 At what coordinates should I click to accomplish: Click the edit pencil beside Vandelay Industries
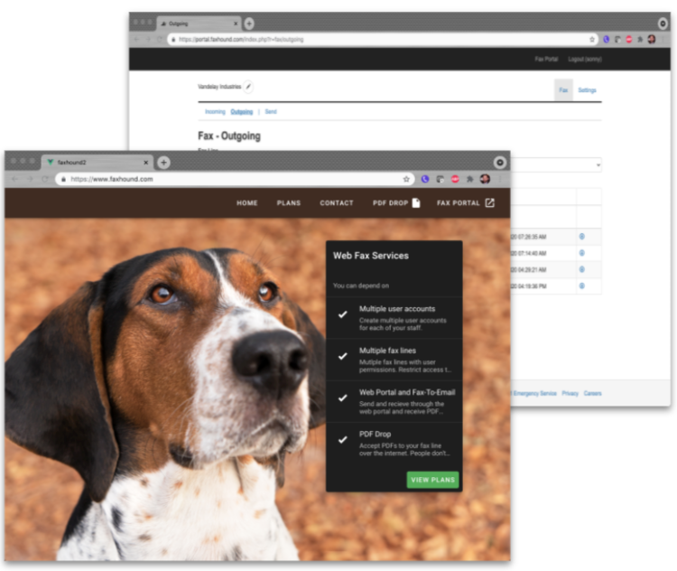(x=249, y=87)
